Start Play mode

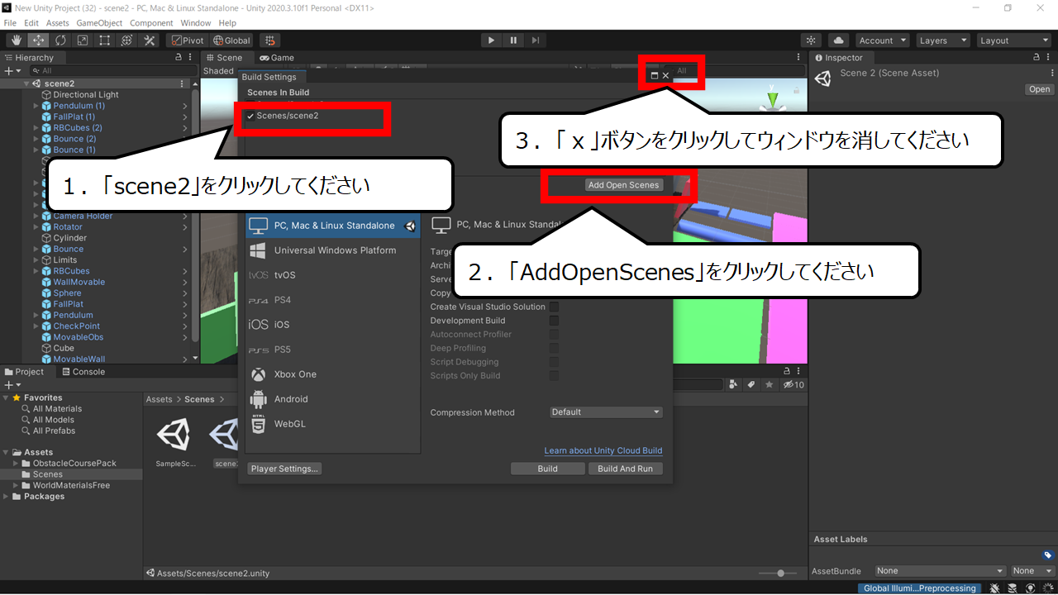pyautogui.click(x=491, y=40)
